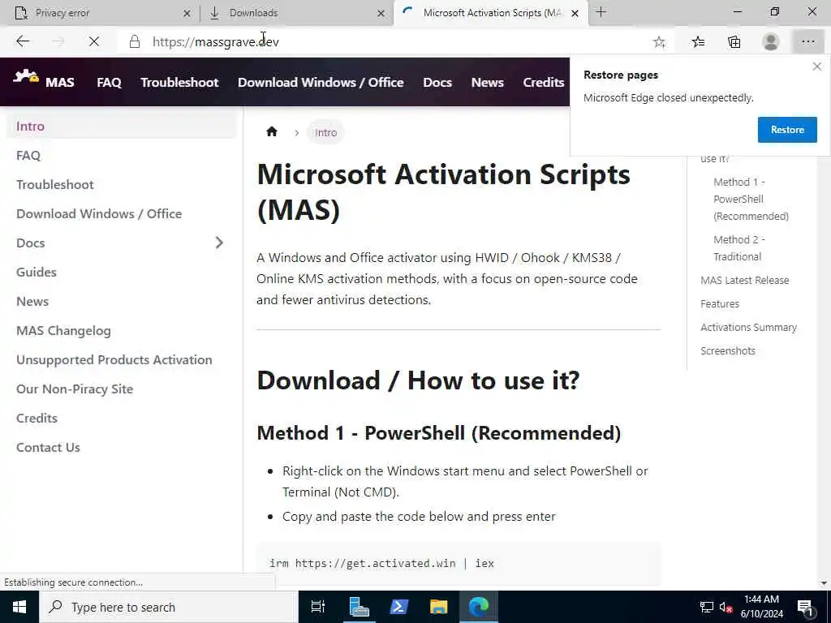Select Intro in the sidebar

click(121, 126)
